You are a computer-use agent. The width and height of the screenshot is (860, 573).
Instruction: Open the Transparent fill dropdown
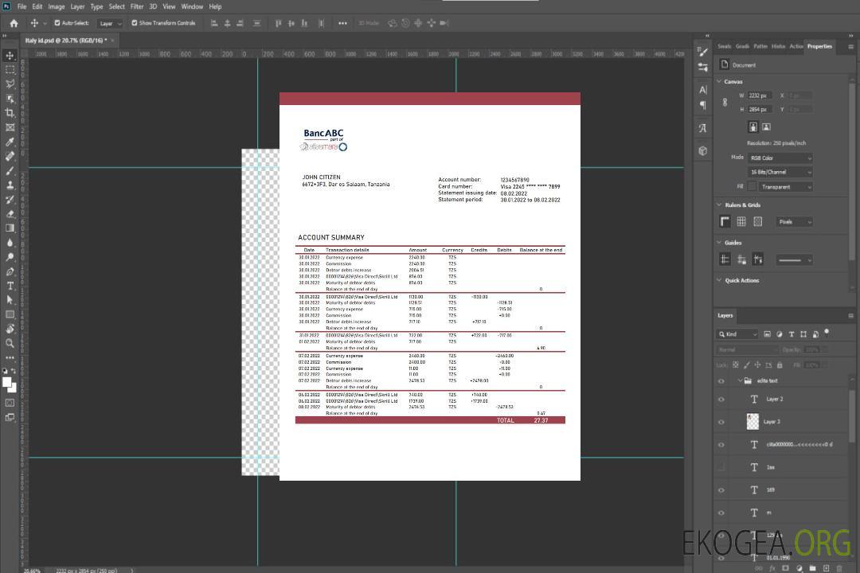(785, 187)
